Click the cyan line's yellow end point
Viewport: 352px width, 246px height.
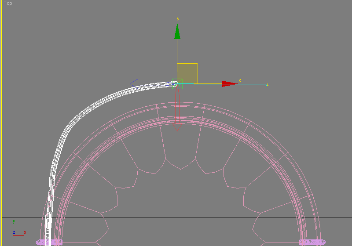click(267, 85)
